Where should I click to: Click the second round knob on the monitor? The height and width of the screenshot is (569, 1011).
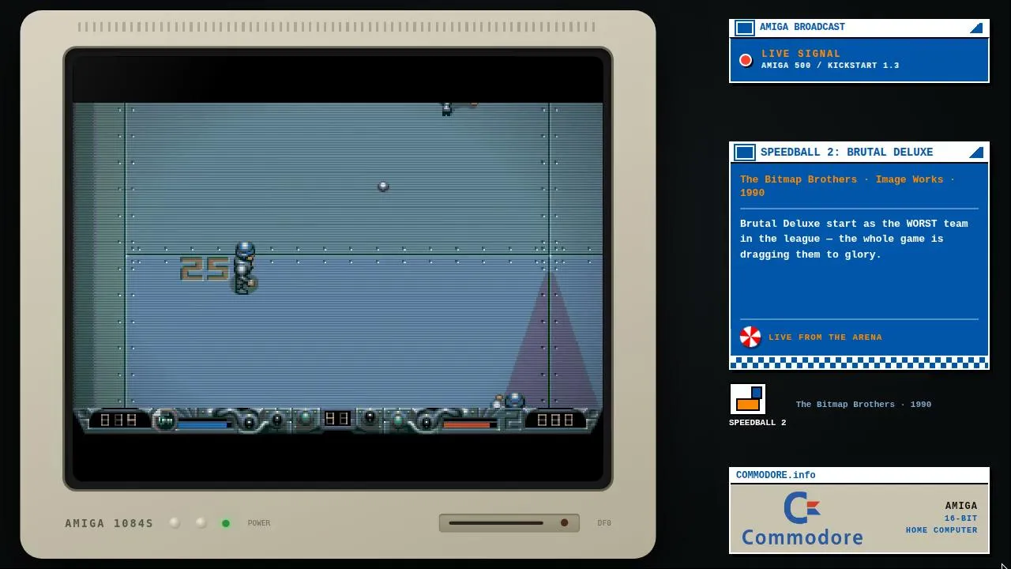coord(201,523)
